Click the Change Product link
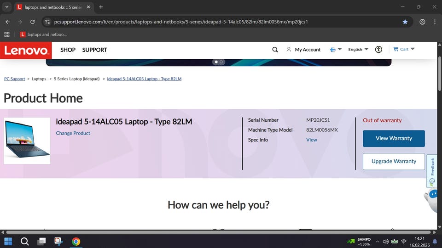Image resolution: width=442 pixels, height=248 pixels. pyautogui.click(x=73, y=133)
